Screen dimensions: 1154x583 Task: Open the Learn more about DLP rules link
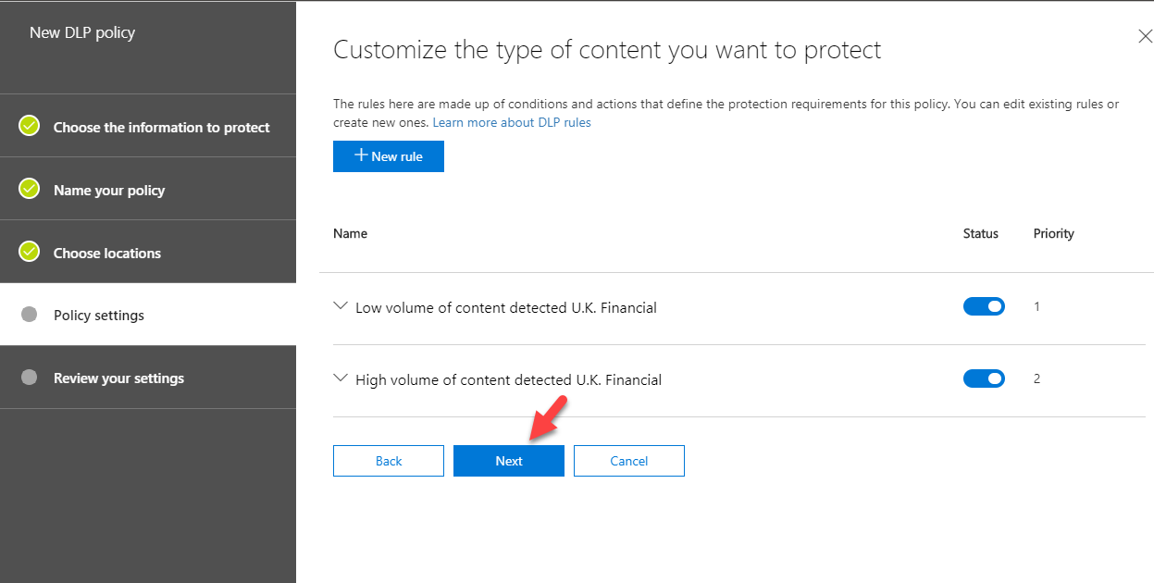[512, 122]
